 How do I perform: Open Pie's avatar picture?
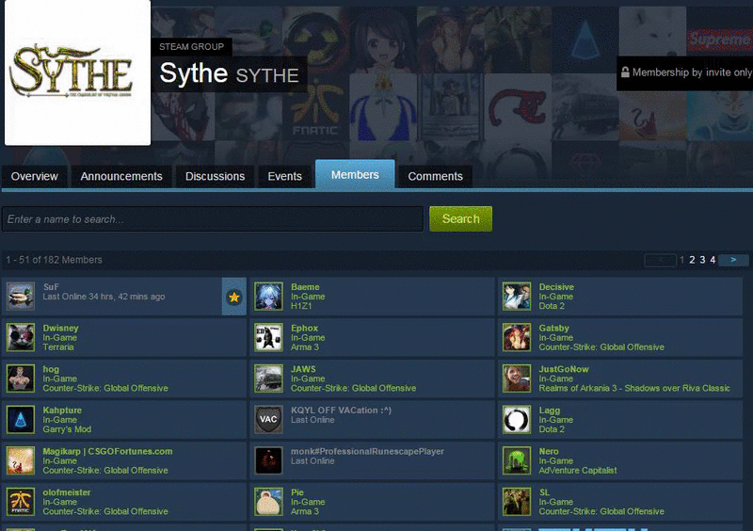pyautogui.click(x=268, y=502)
